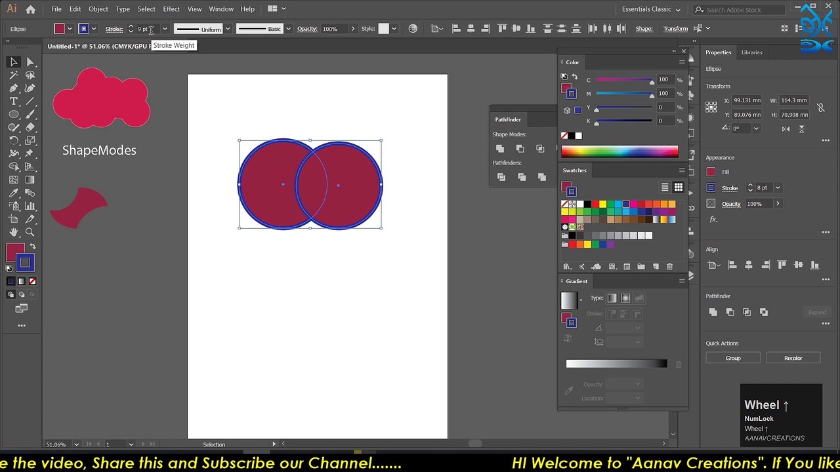Viewport: 840px width, 472px height.
Task: Click Transform link in control bar
Action: [675, 29]
